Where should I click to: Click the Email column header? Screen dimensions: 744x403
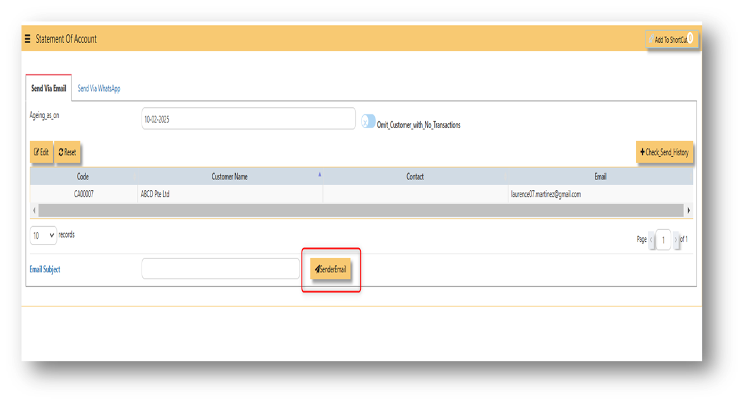tap(601, 176)
